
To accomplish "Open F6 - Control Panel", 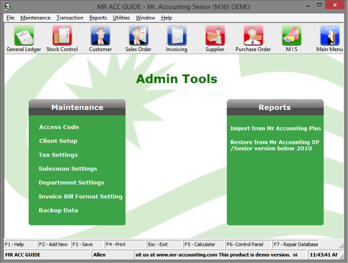I will pyautogui.click(x=248, y=244).
